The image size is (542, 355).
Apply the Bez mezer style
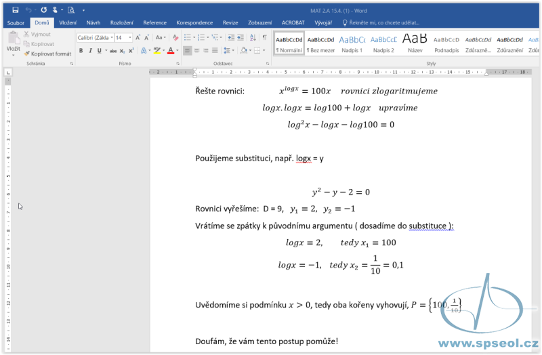320,44
